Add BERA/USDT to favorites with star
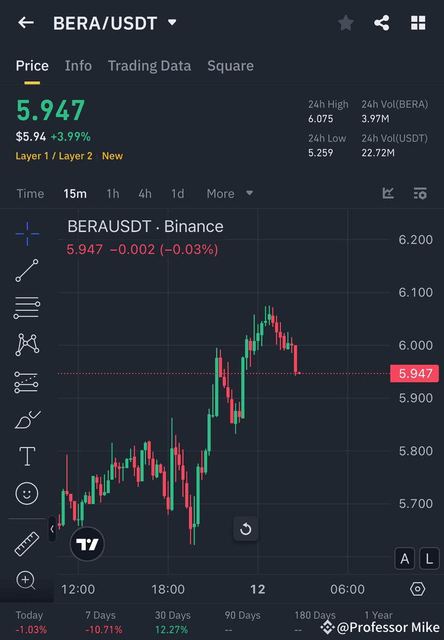This screenshot has width=444, height=640. pos(345,23)
